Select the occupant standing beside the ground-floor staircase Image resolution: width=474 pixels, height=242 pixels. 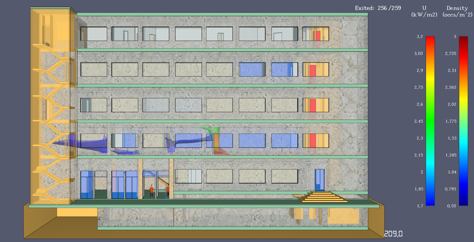coord(167,190)
